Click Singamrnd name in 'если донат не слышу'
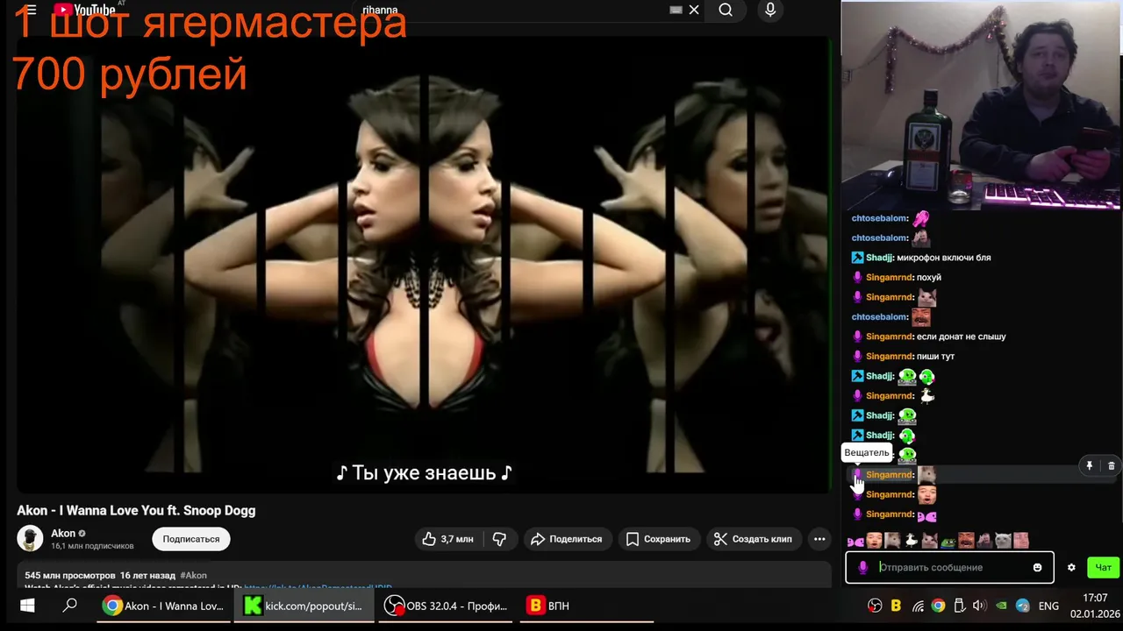 pos(890,337)
